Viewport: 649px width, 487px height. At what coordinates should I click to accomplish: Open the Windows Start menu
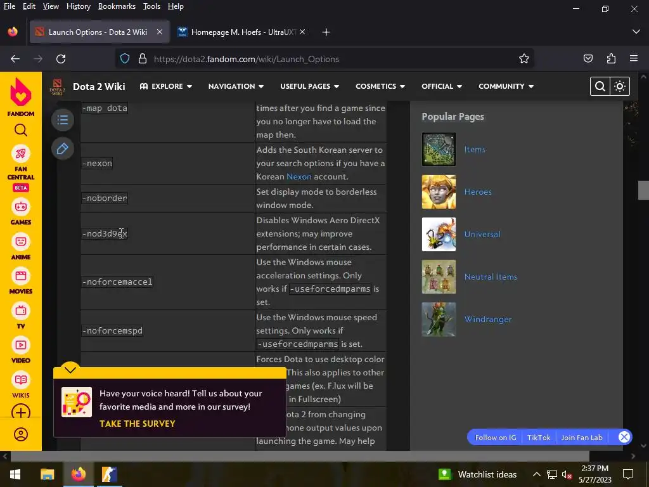tap(15, 474)
